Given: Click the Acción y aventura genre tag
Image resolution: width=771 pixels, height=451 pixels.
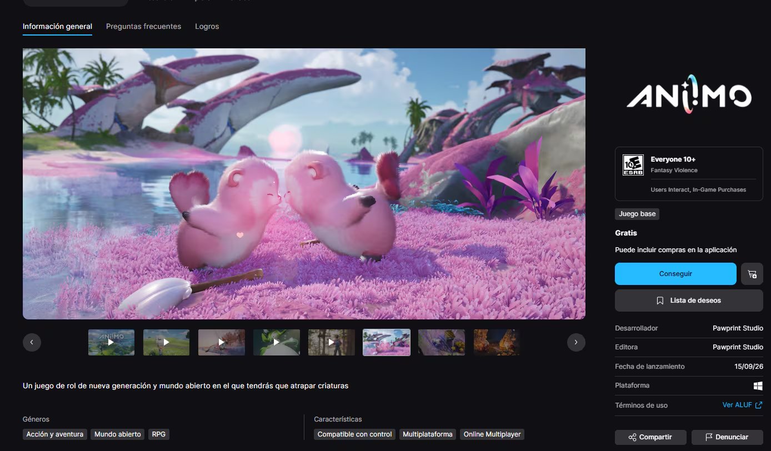Looking at the screenshot, I should click(55, 434).
